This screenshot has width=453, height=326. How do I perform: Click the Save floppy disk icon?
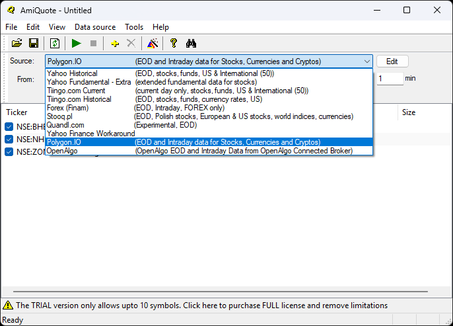[x=34, y=44]
